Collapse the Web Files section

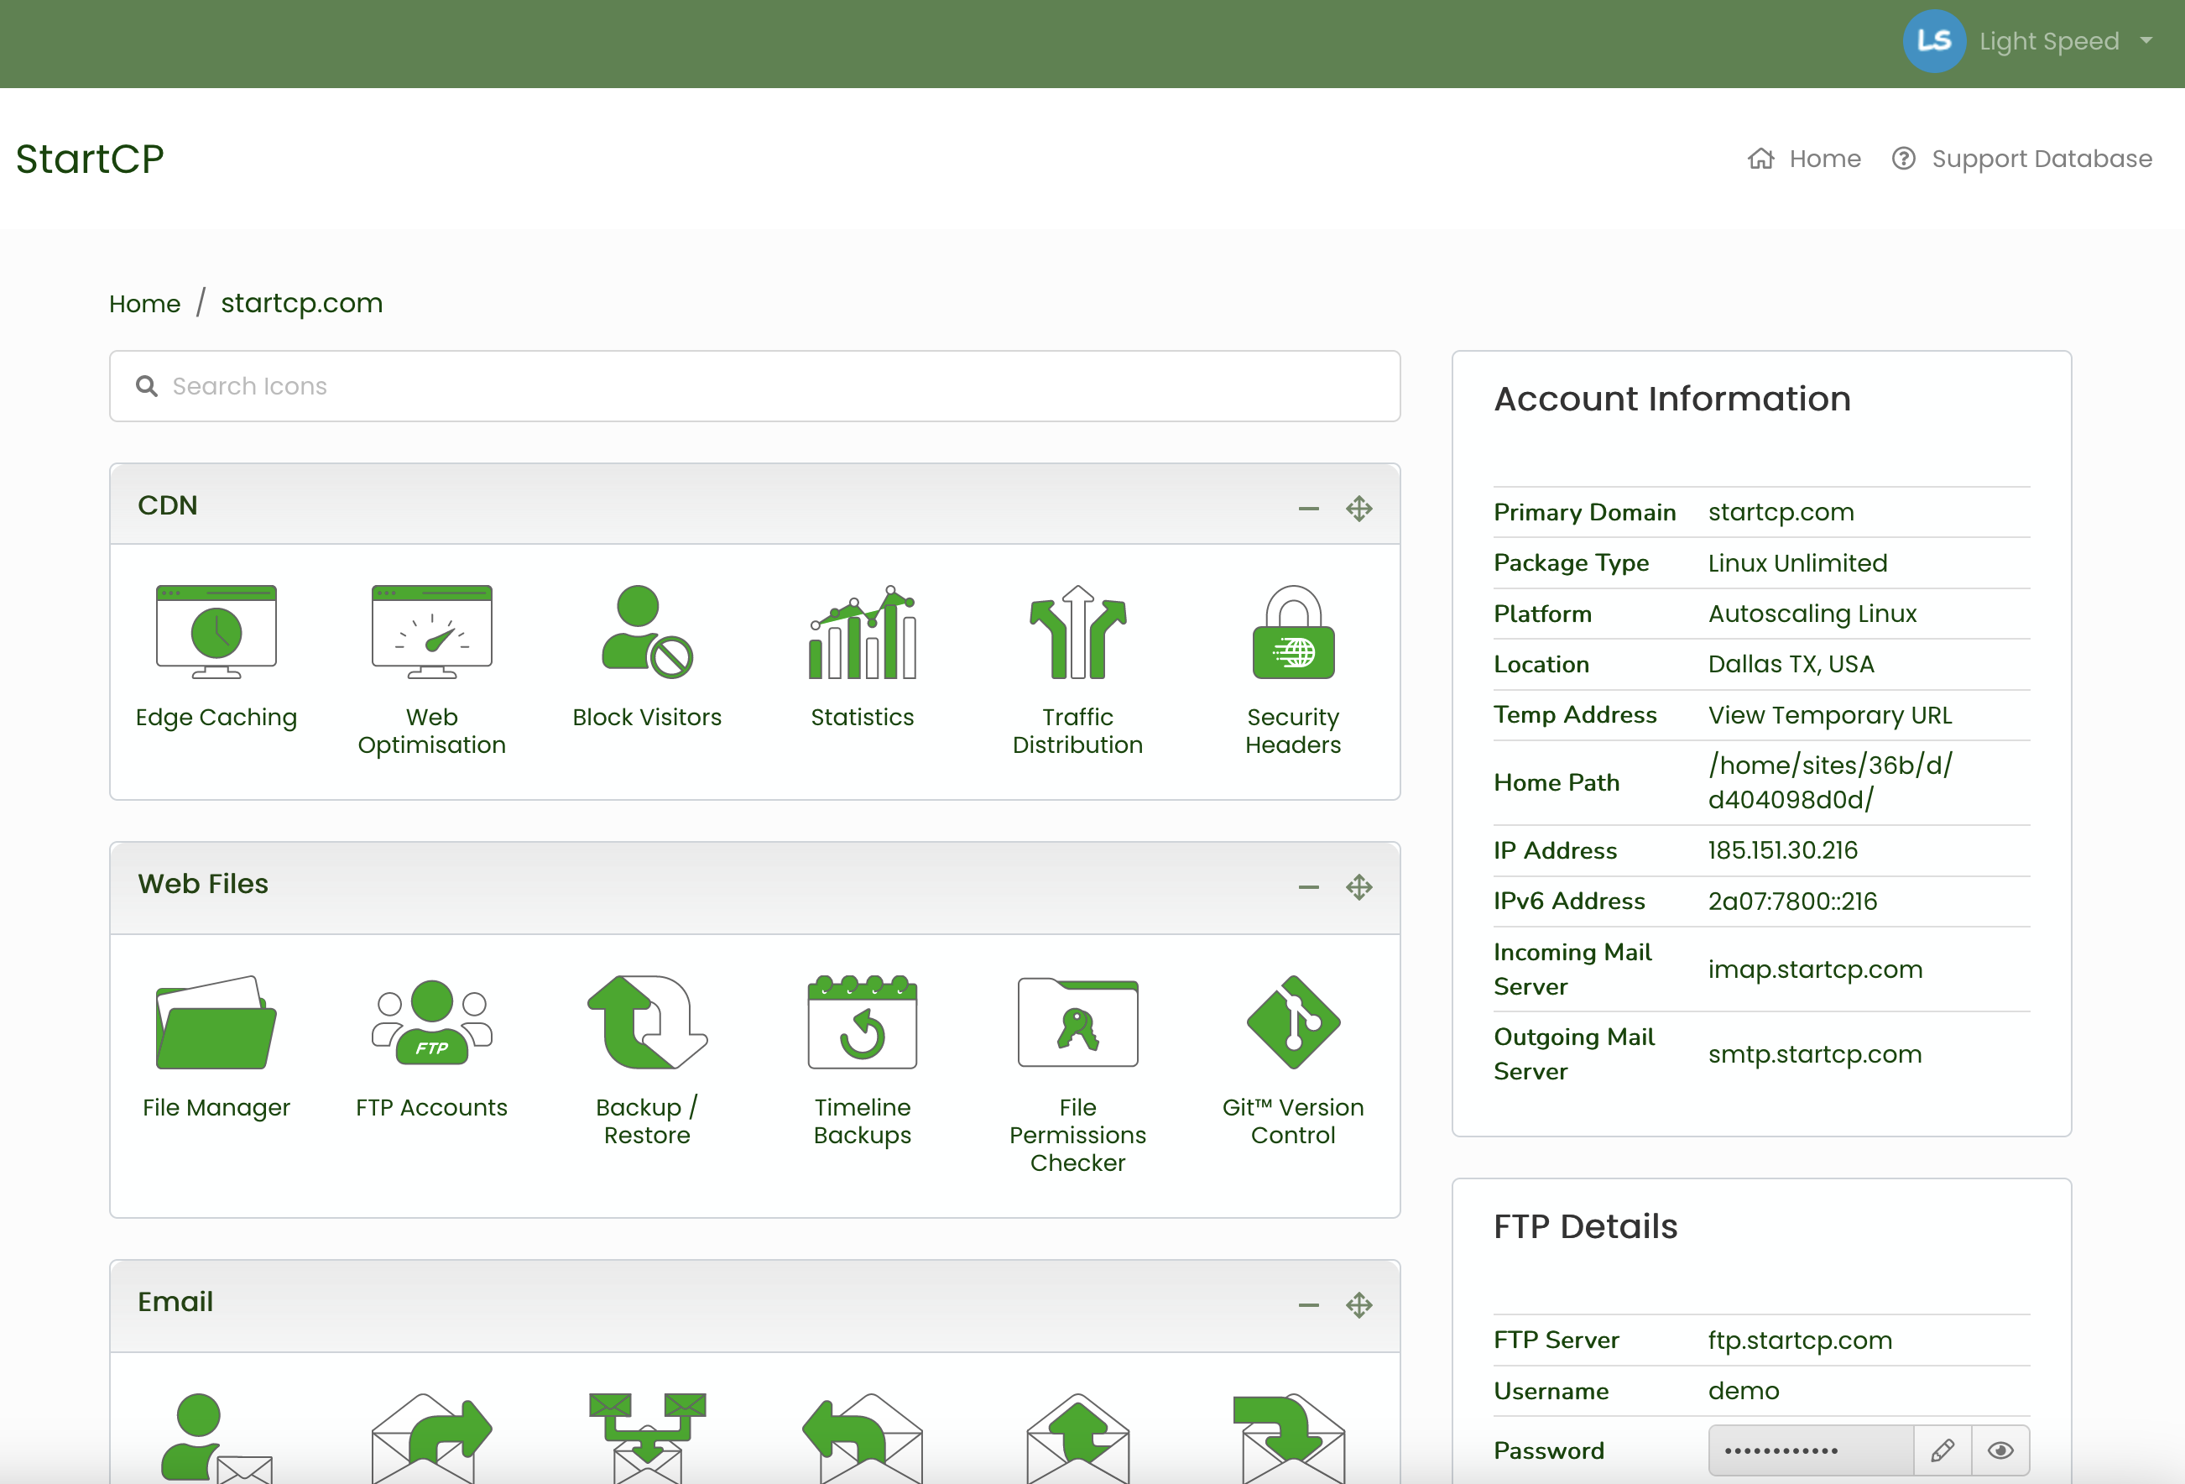click(x=1308, y=887)
